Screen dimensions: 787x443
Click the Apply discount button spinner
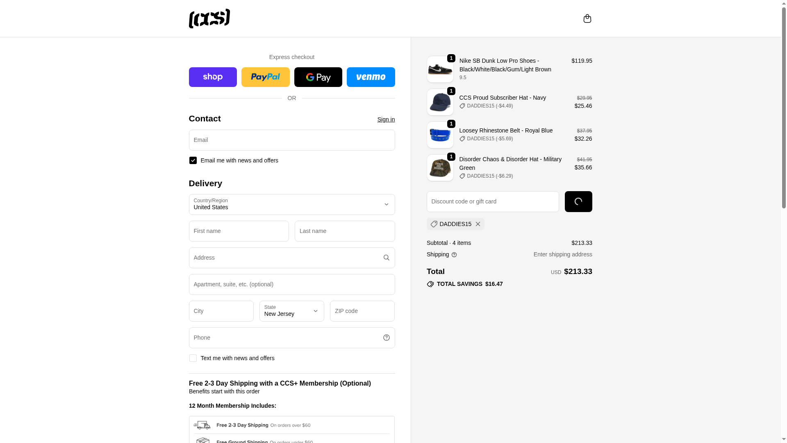(x=578, y=201)
